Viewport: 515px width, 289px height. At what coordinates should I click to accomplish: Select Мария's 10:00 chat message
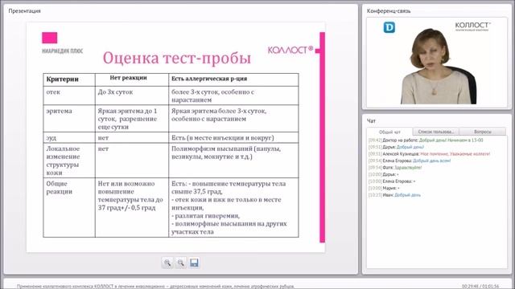[384, 188]
